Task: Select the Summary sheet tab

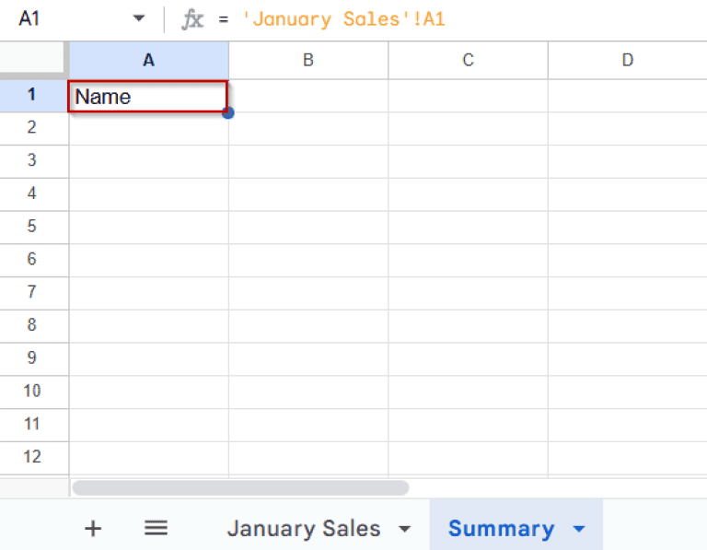Action: click(x=501, y=529)
